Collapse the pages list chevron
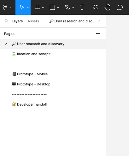Screen dimensions: 129x156 [99, 21]
